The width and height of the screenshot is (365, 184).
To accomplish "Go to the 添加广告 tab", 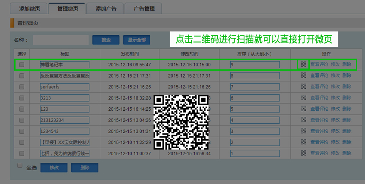I will 105,9.
